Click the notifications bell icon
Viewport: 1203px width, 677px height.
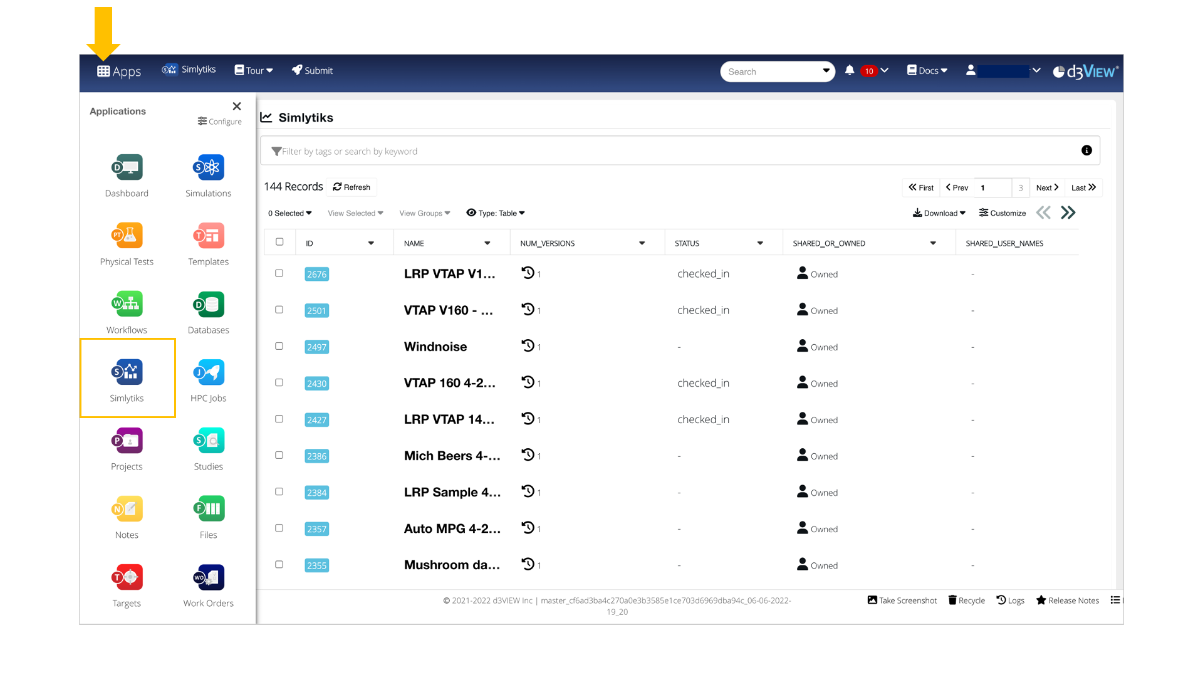pyautogui.click(x=850, y=70)
